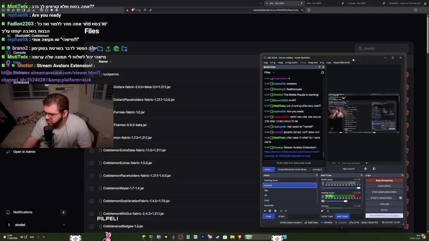
Task: Click the Stop Streaming button
Action: tap(384, 180)
